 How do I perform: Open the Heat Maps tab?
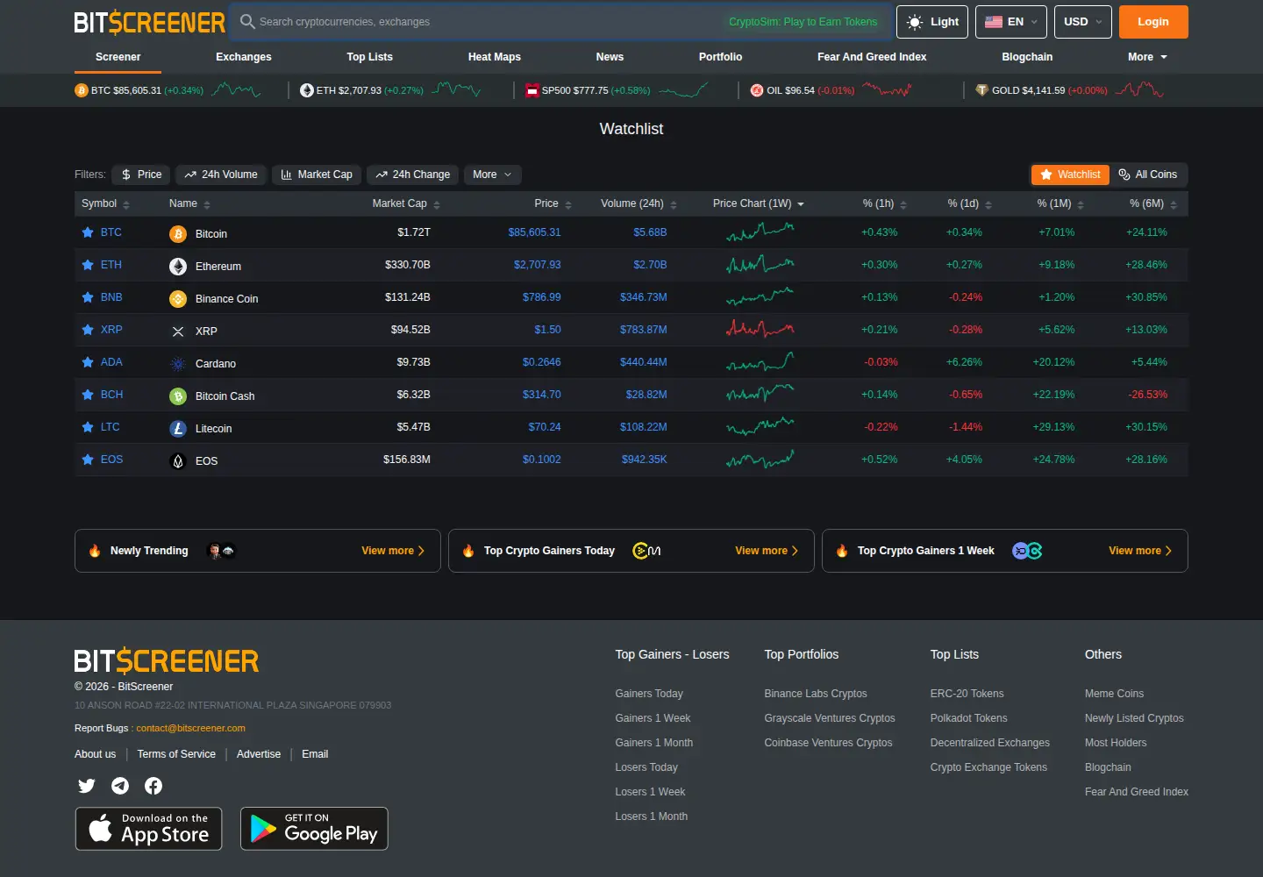point(495,57)
